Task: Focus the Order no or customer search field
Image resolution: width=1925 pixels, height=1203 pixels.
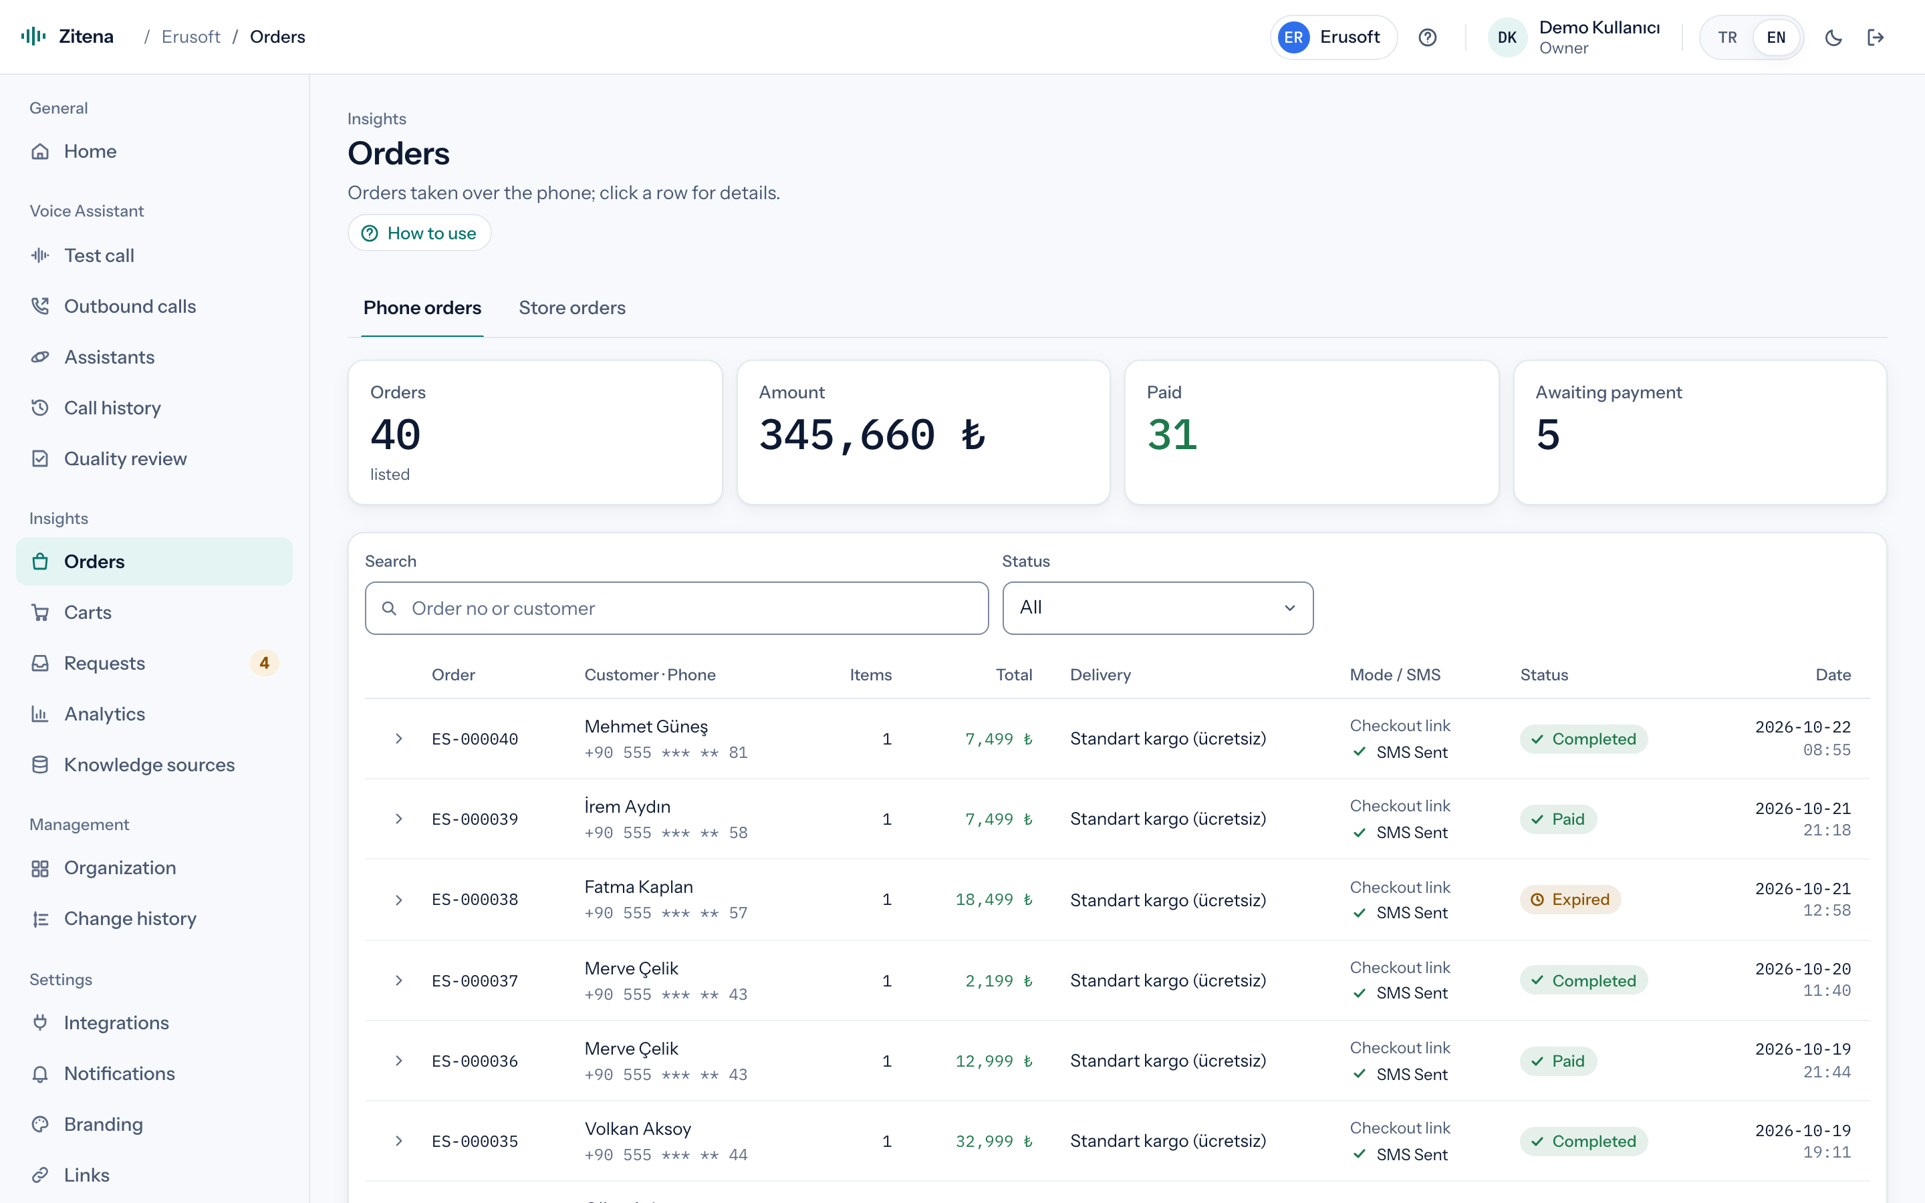Action: [x=677, y=608]
